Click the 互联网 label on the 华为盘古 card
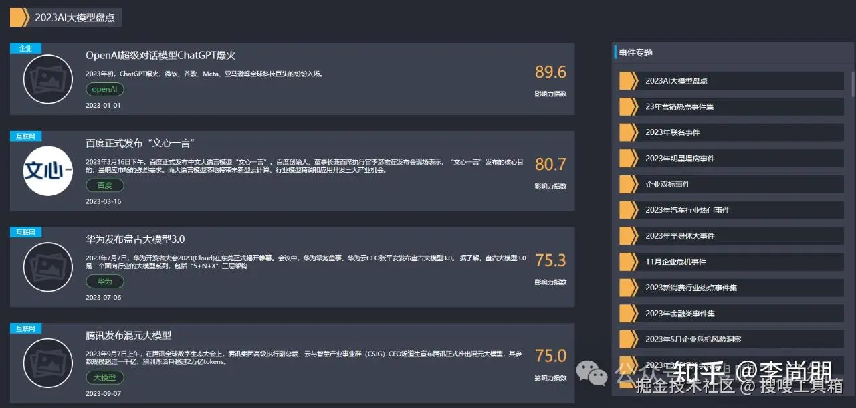856x408 pixels. [26, 232]
